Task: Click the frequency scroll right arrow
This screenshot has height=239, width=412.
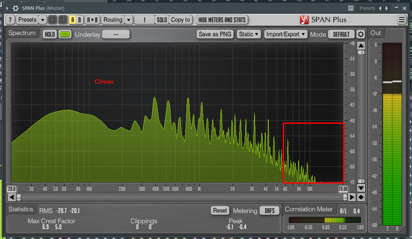Action: pyautogui.click(x=352, y=197)
